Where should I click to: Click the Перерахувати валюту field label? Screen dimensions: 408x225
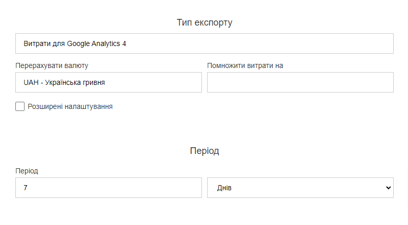52,65
